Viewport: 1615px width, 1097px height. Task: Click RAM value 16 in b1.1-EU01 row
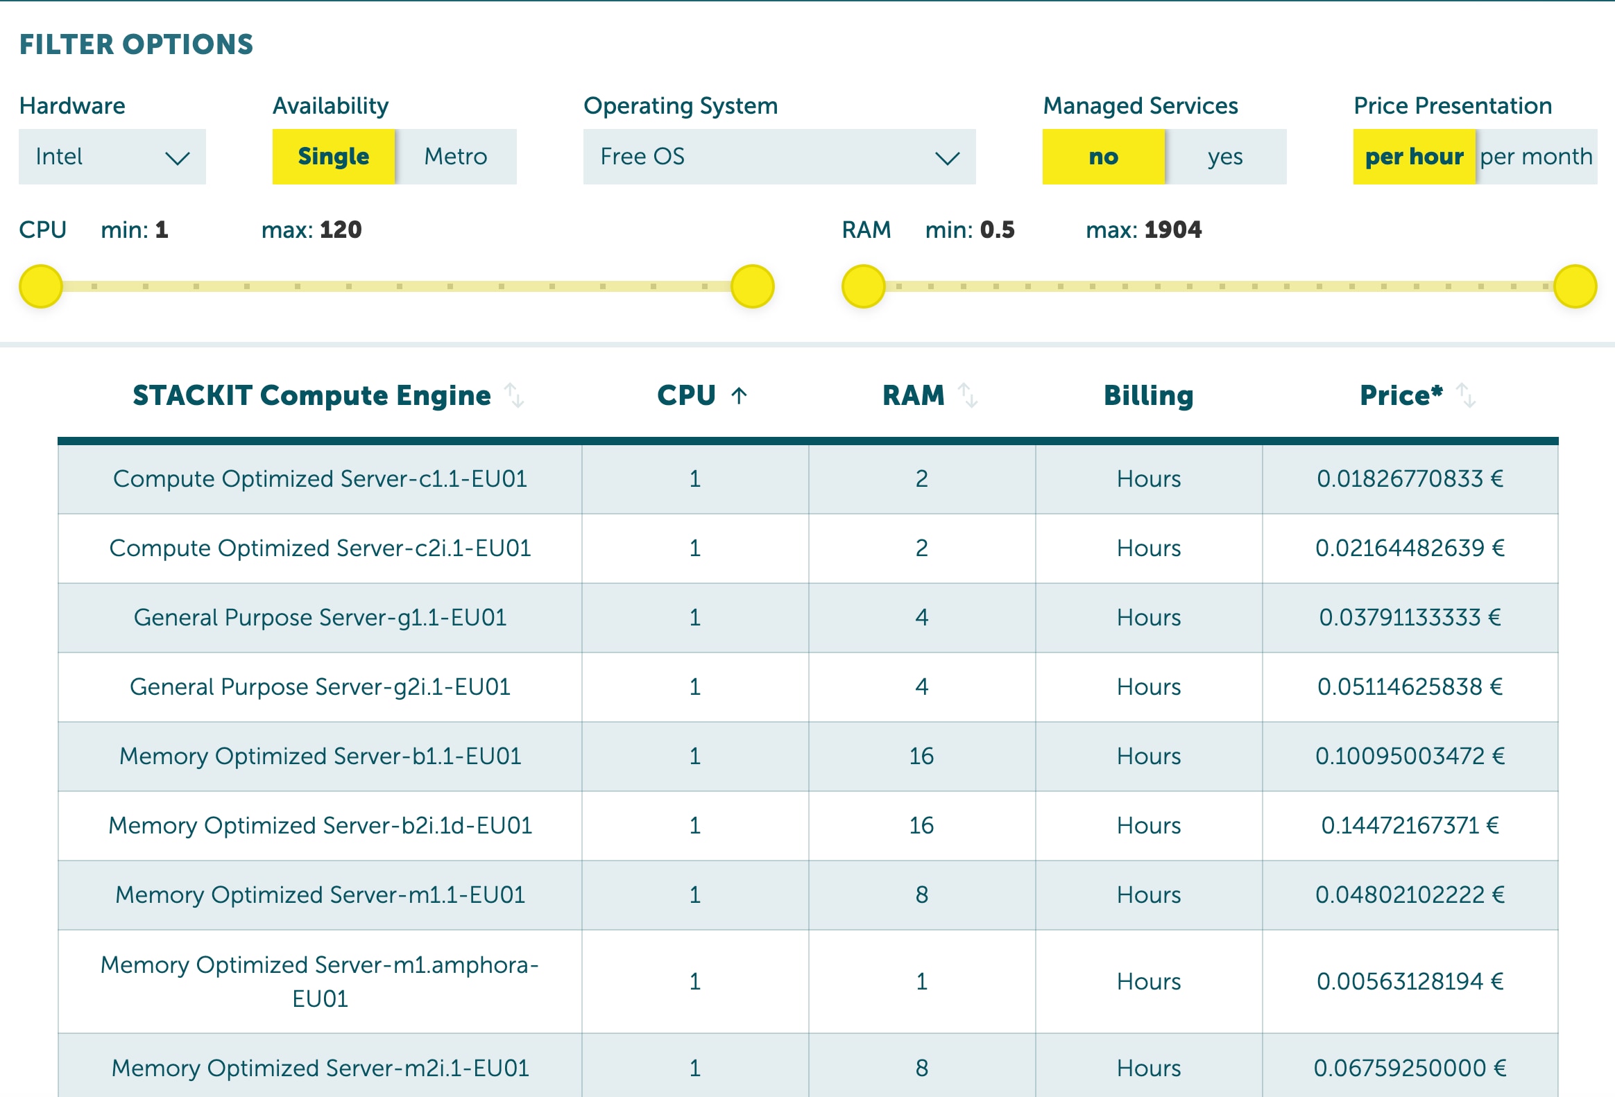coord(921,756)
